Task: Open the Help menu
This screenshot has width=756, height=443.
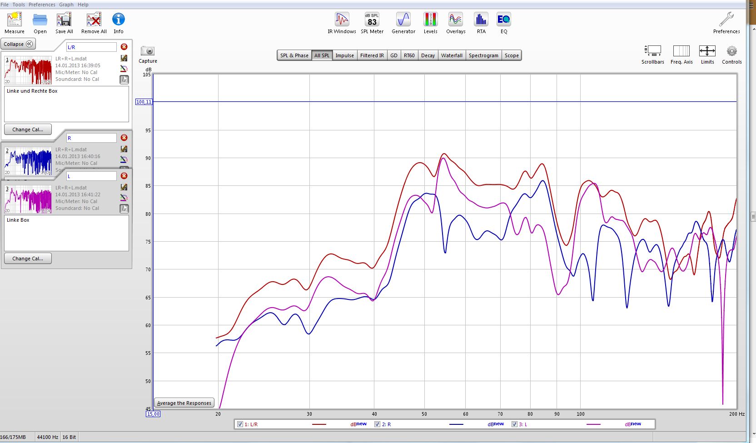Action: (83, 5)
